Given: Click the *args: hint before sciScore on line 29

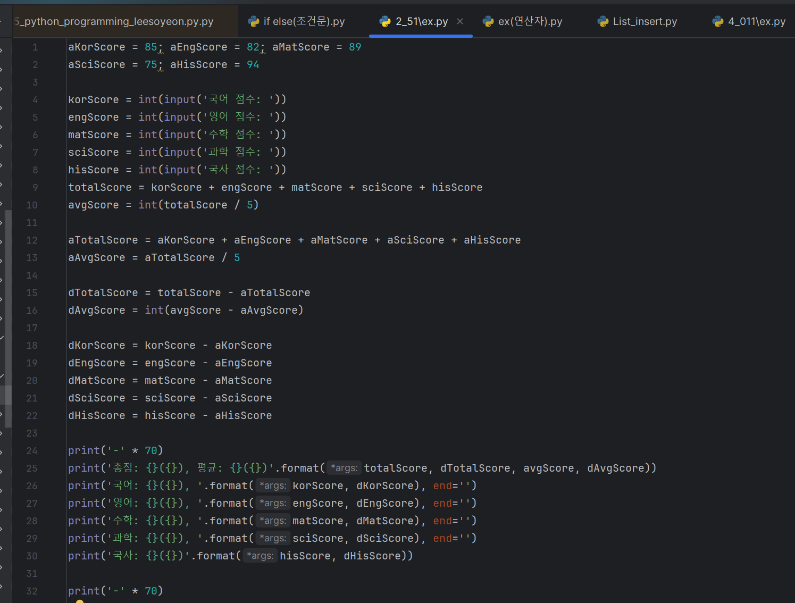Looking at the screenshot, I should [272, 538].
